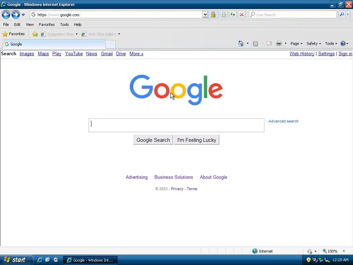Open the Settings link
The width and height of the screenshot is (353, 265).
[326, 53]
